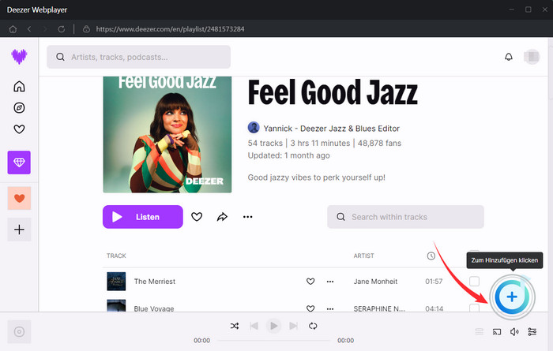Add Feel Good Jazz playlist to favorites

coord(197,217)
